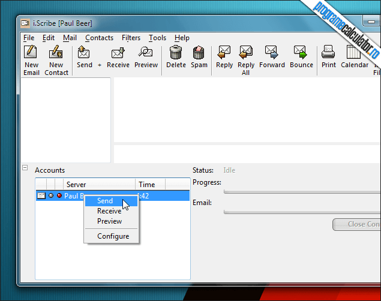Open the File menu
The image size is (381, 301).
tap(29, 38)
